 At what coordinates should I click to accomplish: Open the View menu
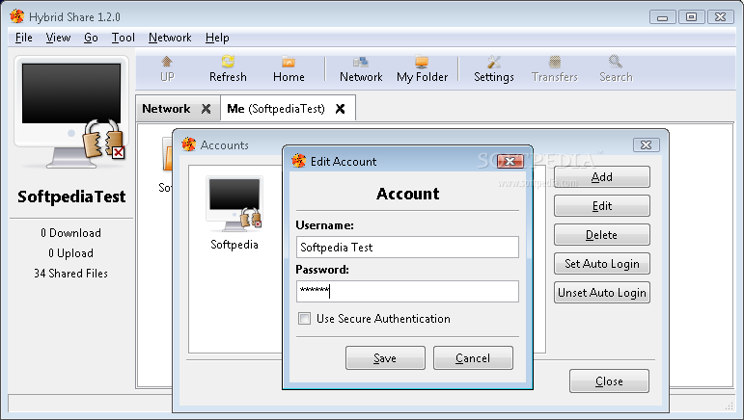point(58,38)
